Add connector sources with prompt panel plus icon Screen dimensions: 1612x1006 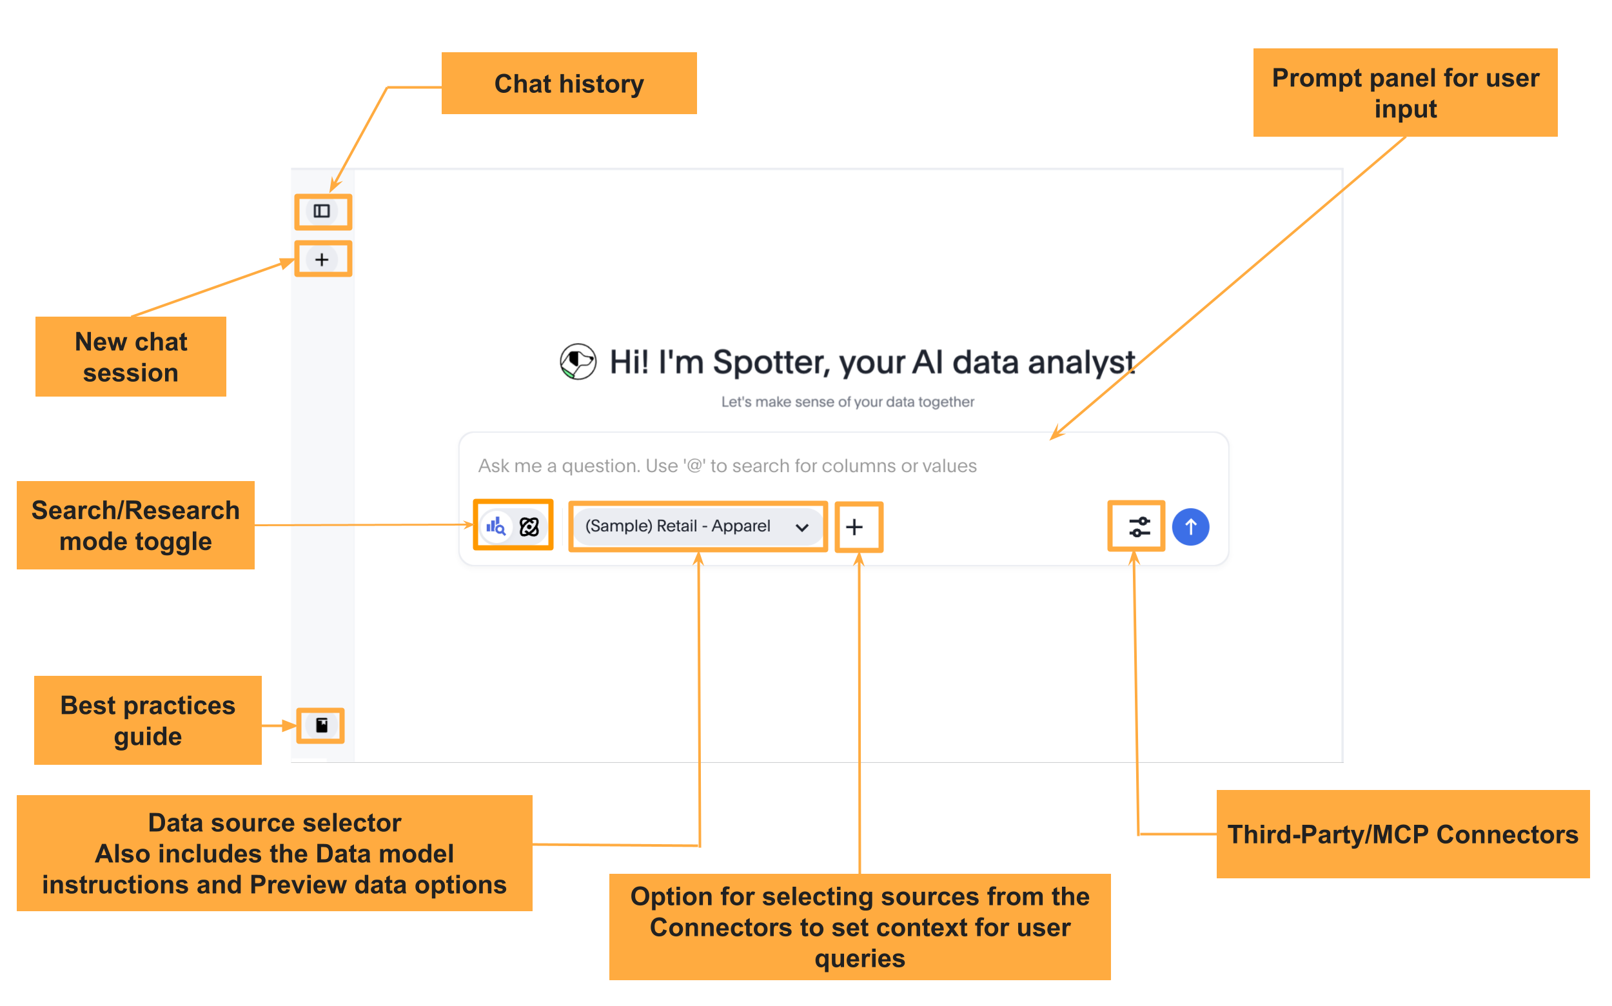coord(855,528)
